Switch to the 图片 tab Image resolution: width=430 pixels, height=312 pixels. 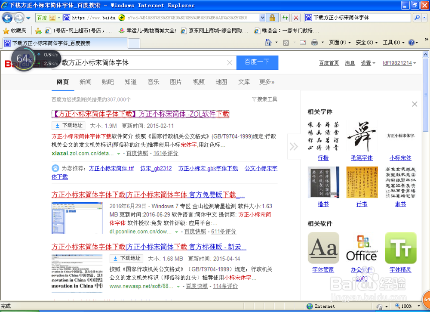(176, 82)
